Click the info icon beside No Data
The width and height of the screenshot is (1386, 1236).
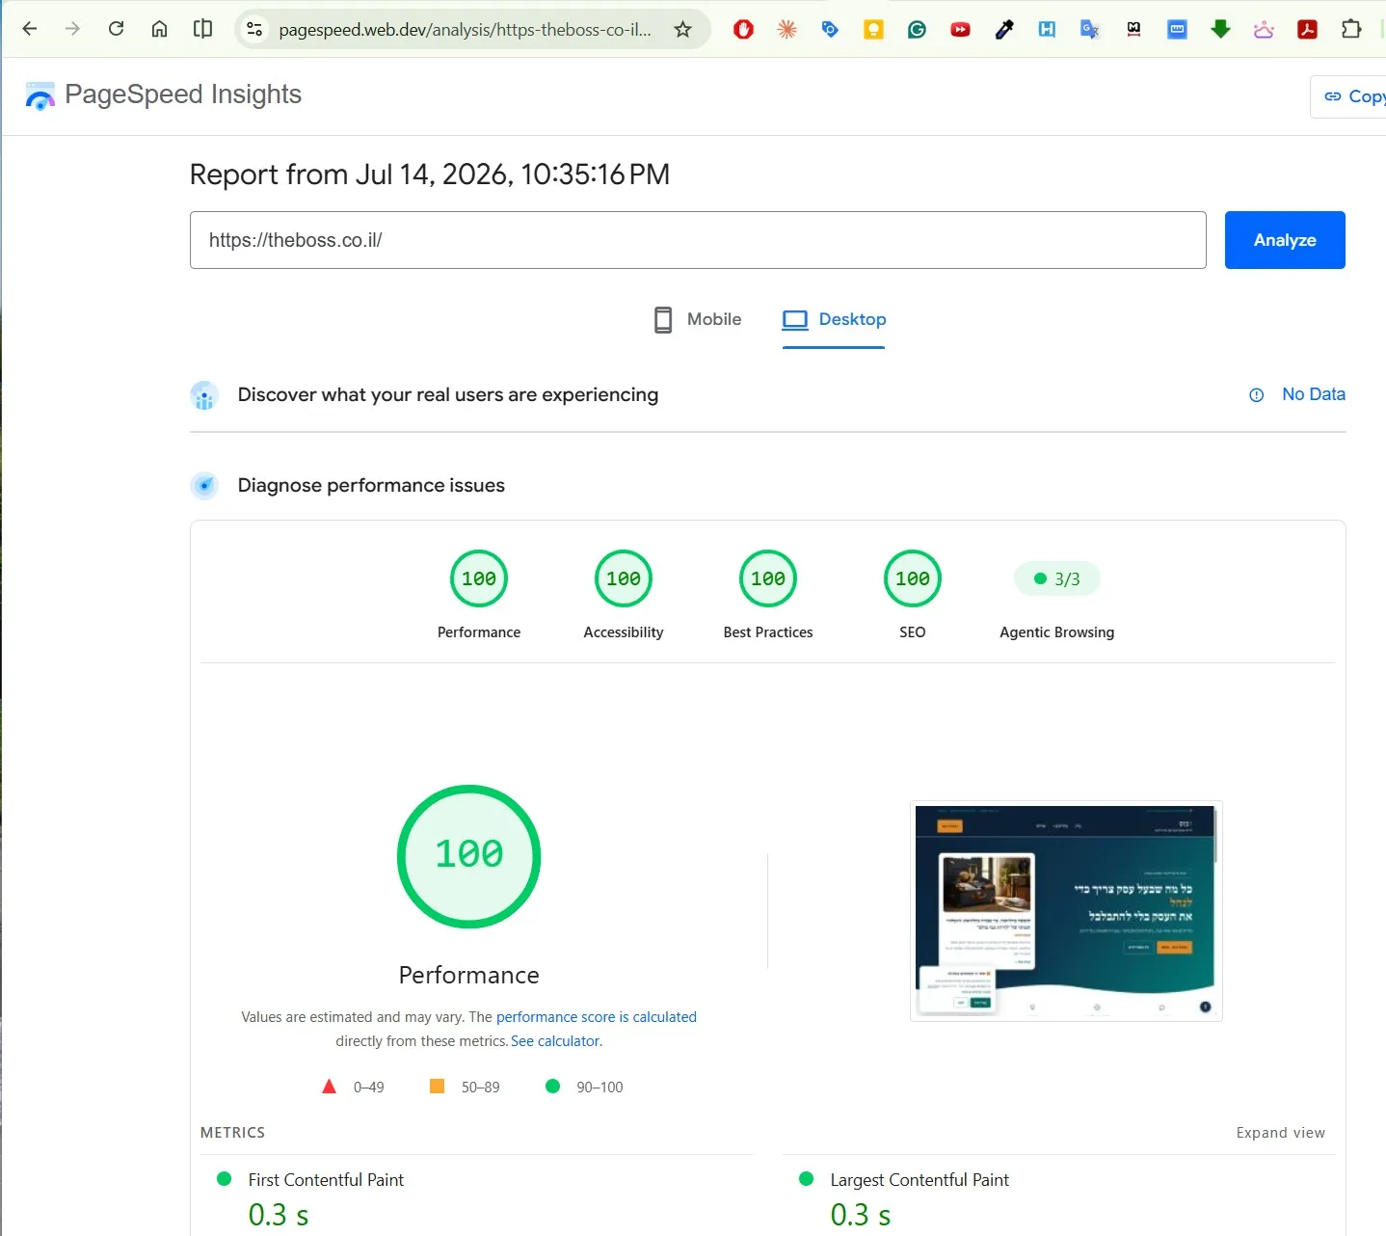click(1256, 394)
